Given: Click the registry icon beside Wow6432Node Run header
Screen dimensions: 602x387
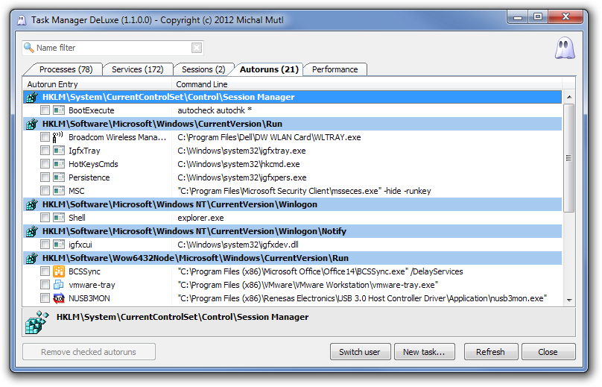Looking at the screenshot, I should click(32, 258).
